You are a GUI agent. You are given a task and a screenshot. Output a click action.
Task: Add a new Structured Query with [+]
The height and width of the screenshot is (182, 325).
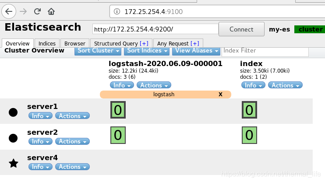(x=144, y=43)
